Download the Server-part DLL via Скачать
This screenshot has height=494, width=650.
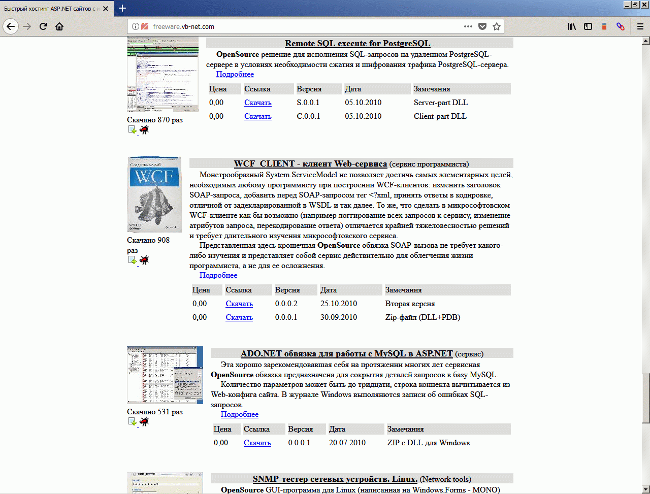(x=258, y=103)
